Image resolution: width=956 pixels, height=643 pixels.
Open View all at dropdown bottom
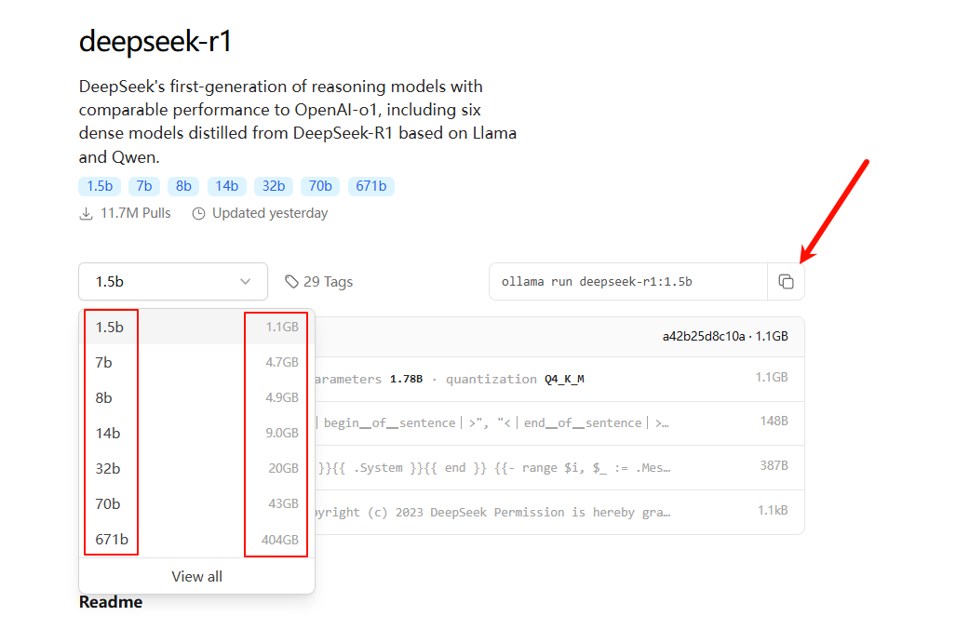pos(196,577)
